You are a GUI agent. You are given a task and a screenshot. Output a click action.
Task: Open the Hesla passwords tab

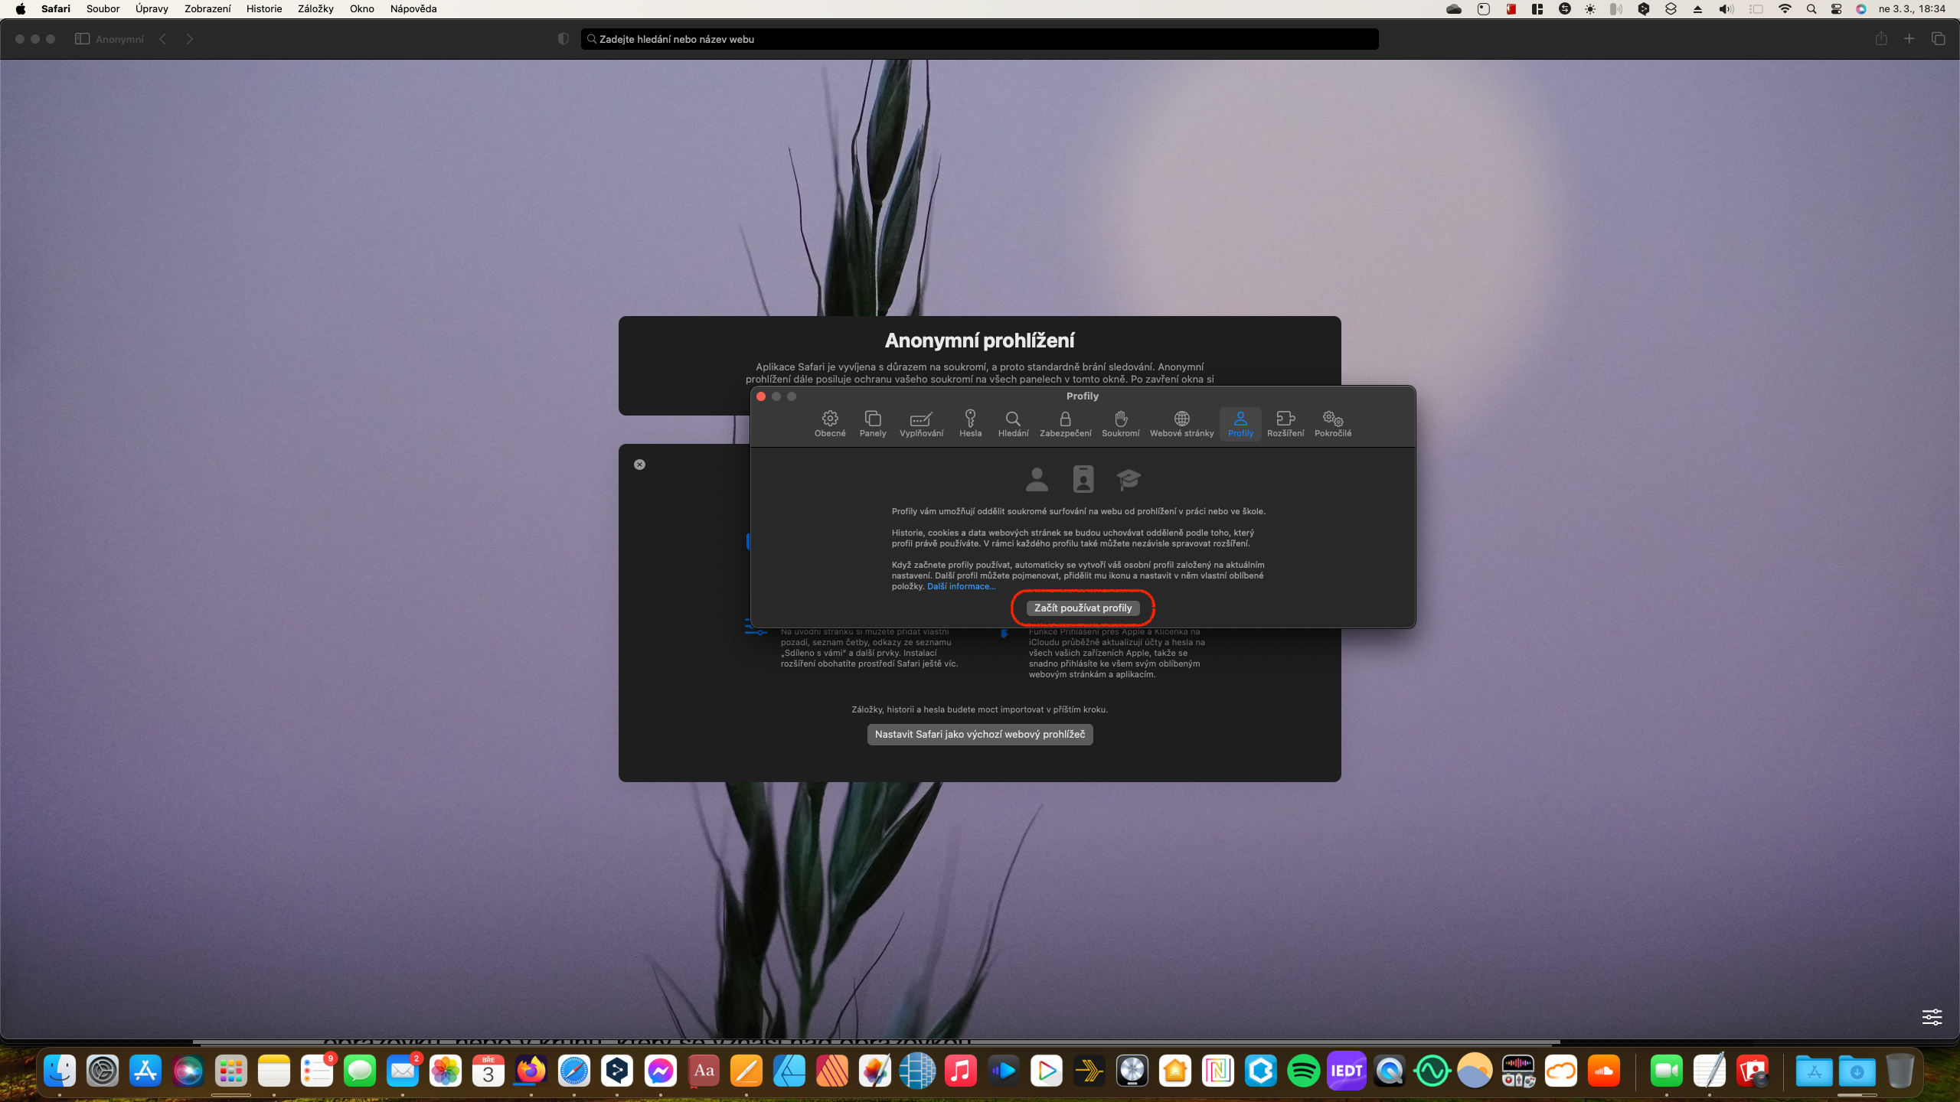[970, 423]
